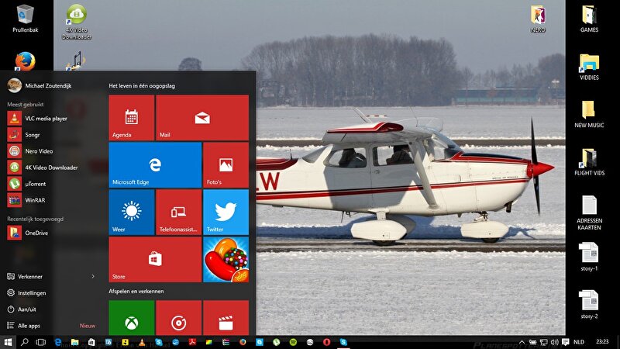Screen dimensions: 620x349
Task: Launch VLC media player from most used
Action: [x=46, y=119]
